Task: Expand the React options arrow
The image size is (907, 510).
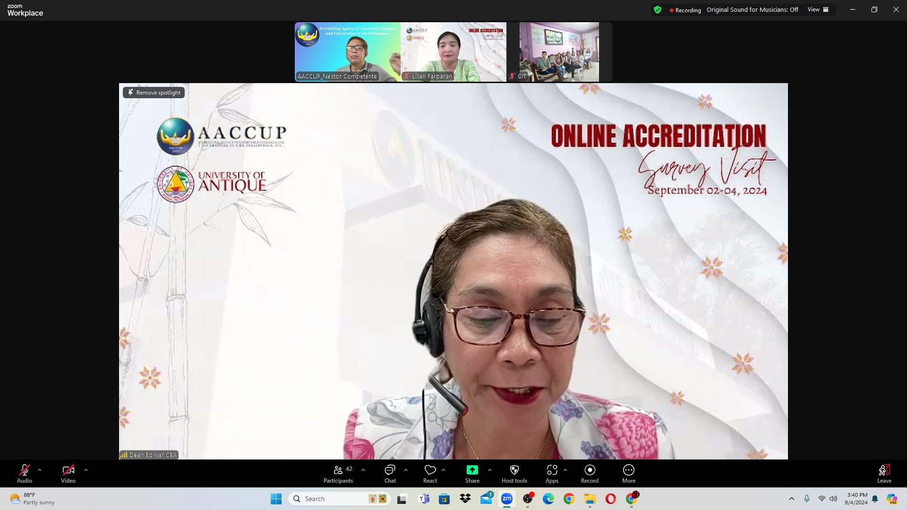Action: (x=444, y=470)
